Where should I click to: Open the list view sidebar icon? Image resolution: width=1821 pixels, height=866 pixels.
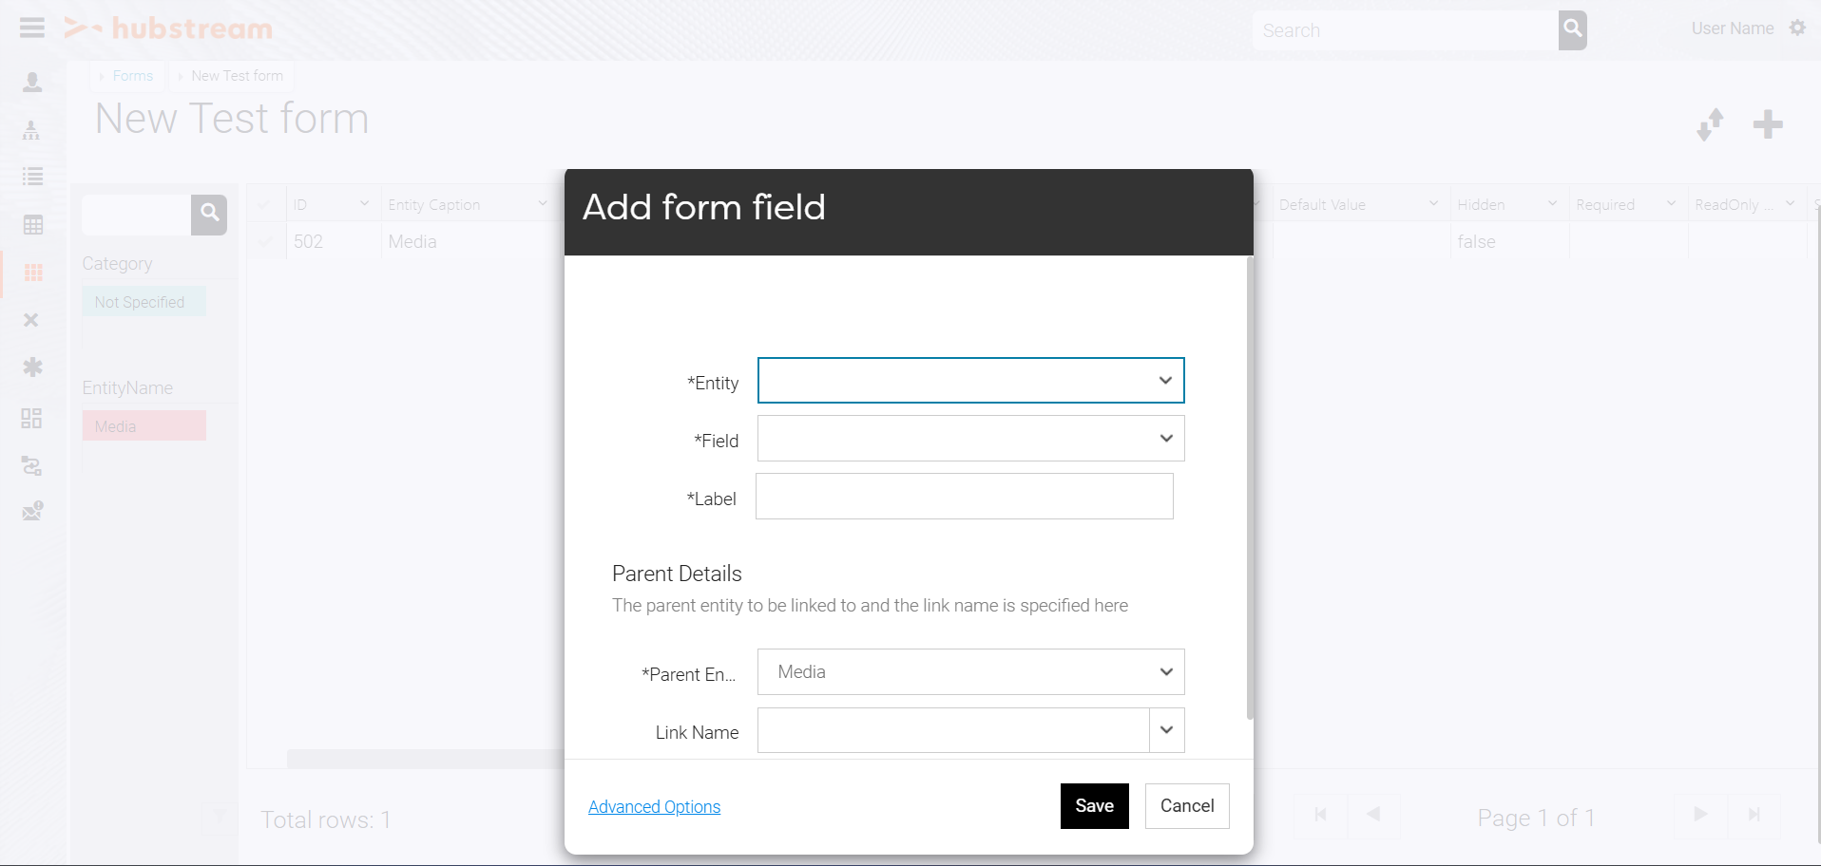[x=31, y=176]
